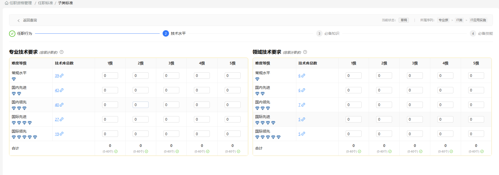499x175 pixels.
Task: Click the back arrow beside 返回查询
Action: click(x=19, y=20)
